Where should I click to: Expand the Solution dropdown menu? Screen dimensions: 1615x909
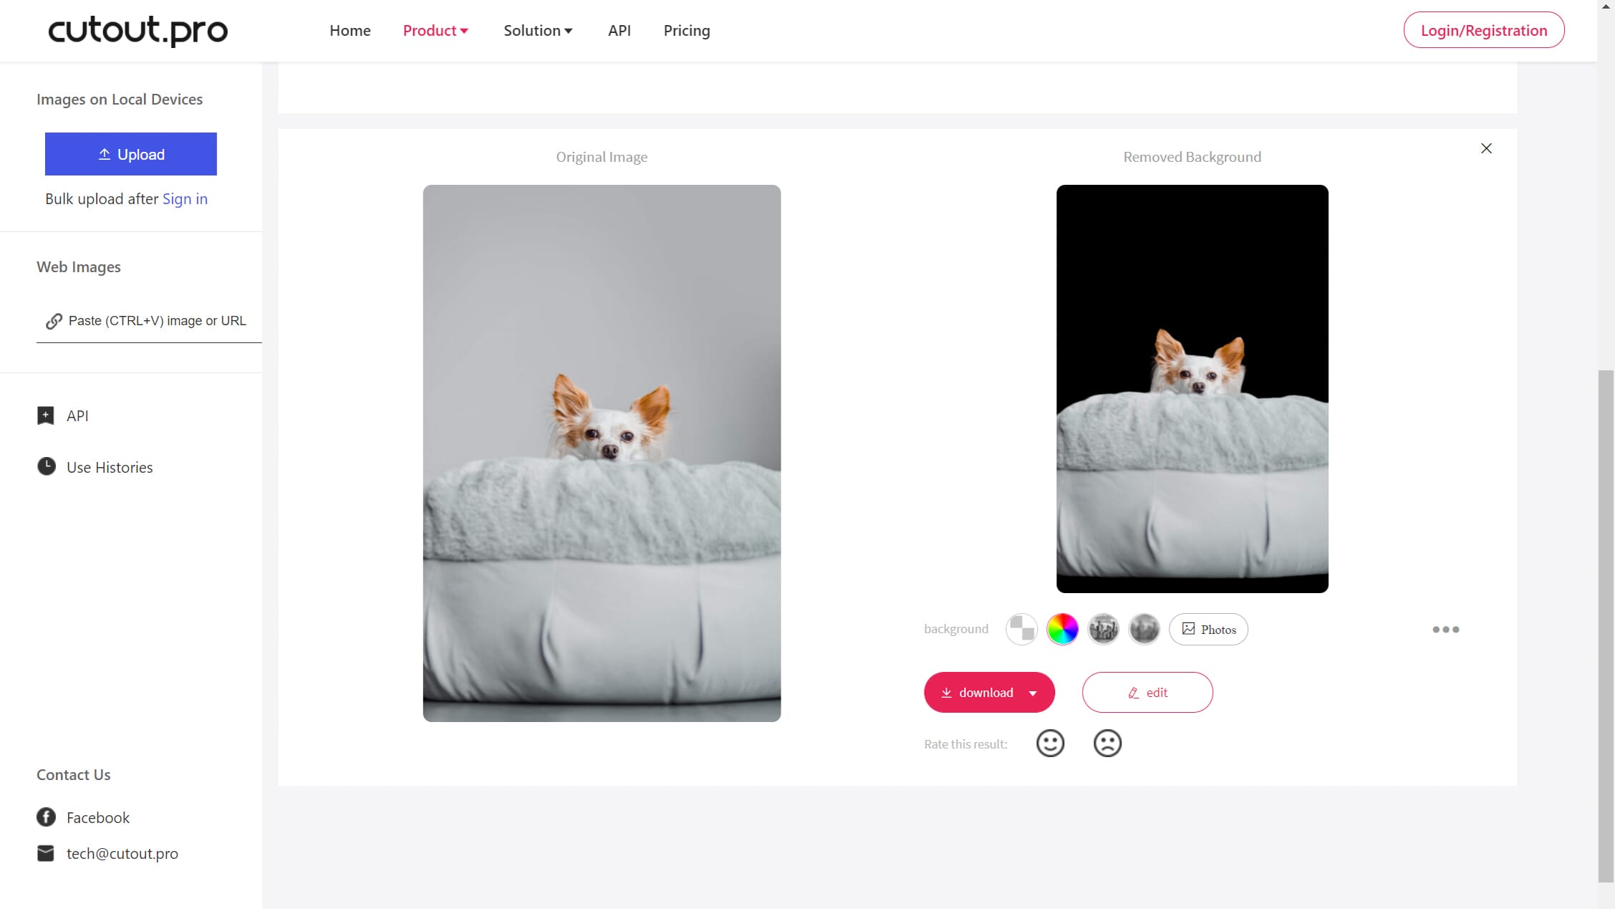pos(538,30)
